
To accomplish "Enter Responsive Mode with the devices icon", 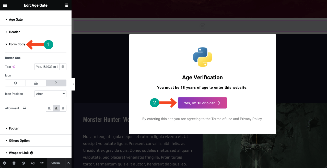I will click(x=33, y=163).
